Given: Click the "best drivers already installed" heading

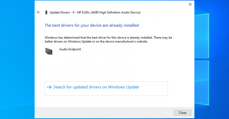Looking at the screenshot, I should 92,26.
